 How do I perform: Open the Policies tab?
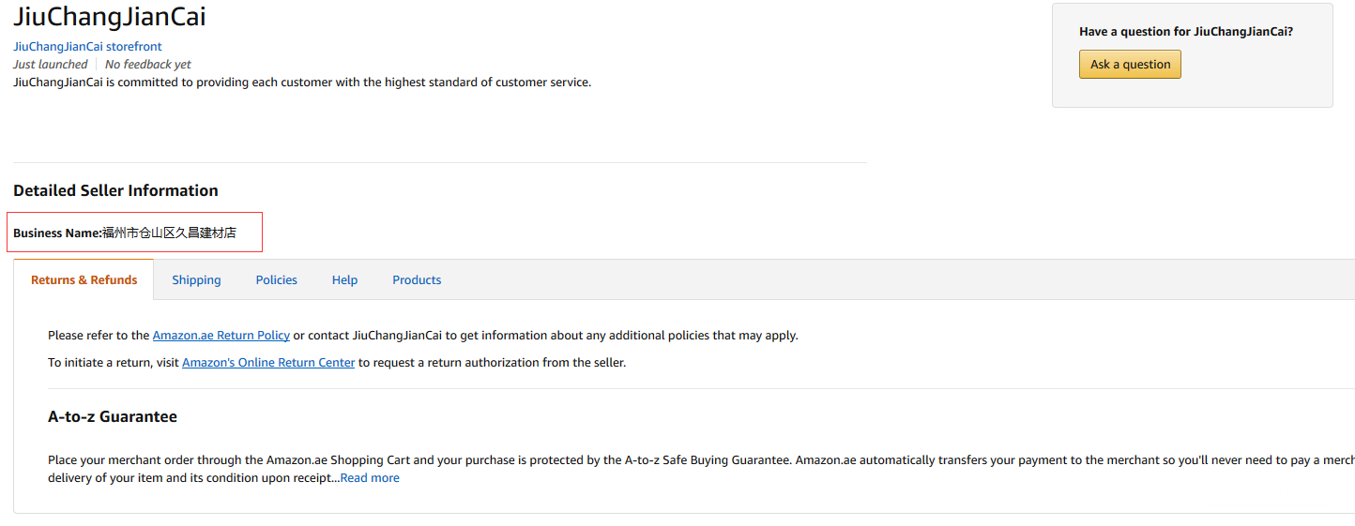point(276,279)
